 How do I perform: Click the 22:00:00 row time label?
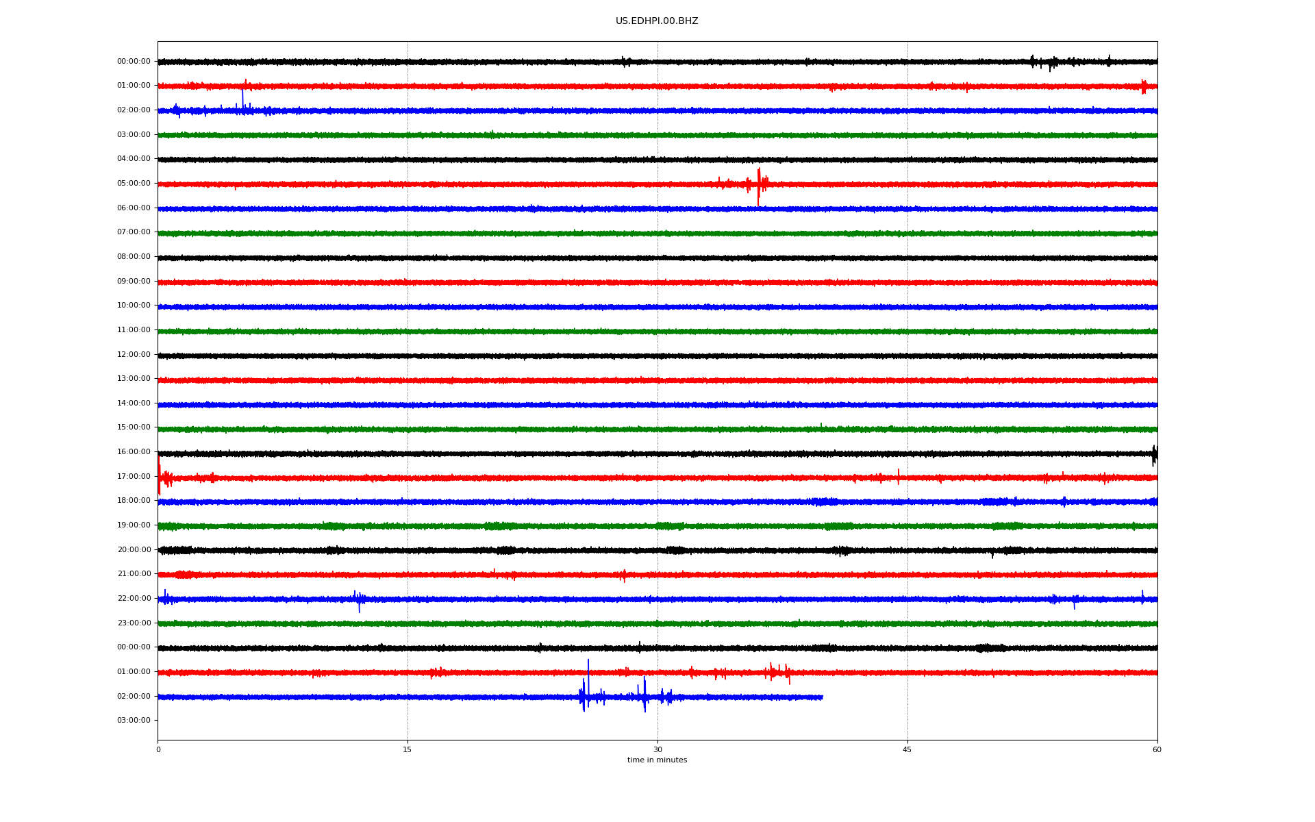(134, 599)
